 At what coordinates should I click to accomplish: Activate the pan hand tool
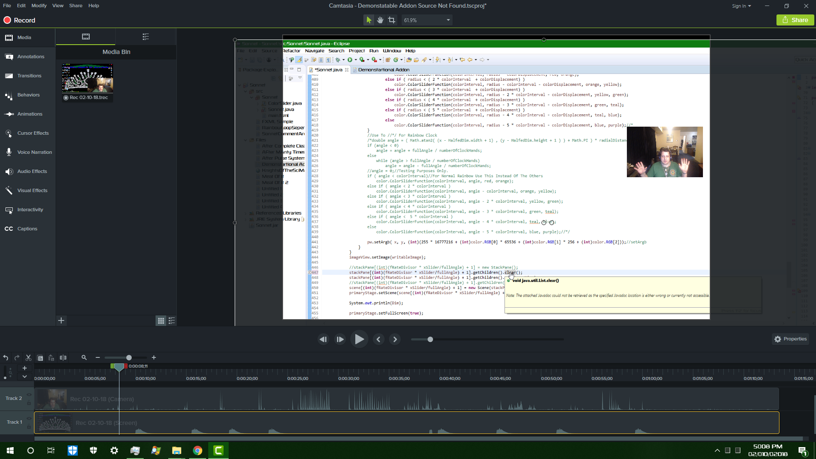click(380, 20)
